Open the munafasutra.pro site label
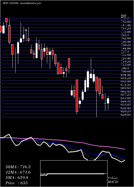The height and width of the screenshot is (187, 134). coord(31,3)
